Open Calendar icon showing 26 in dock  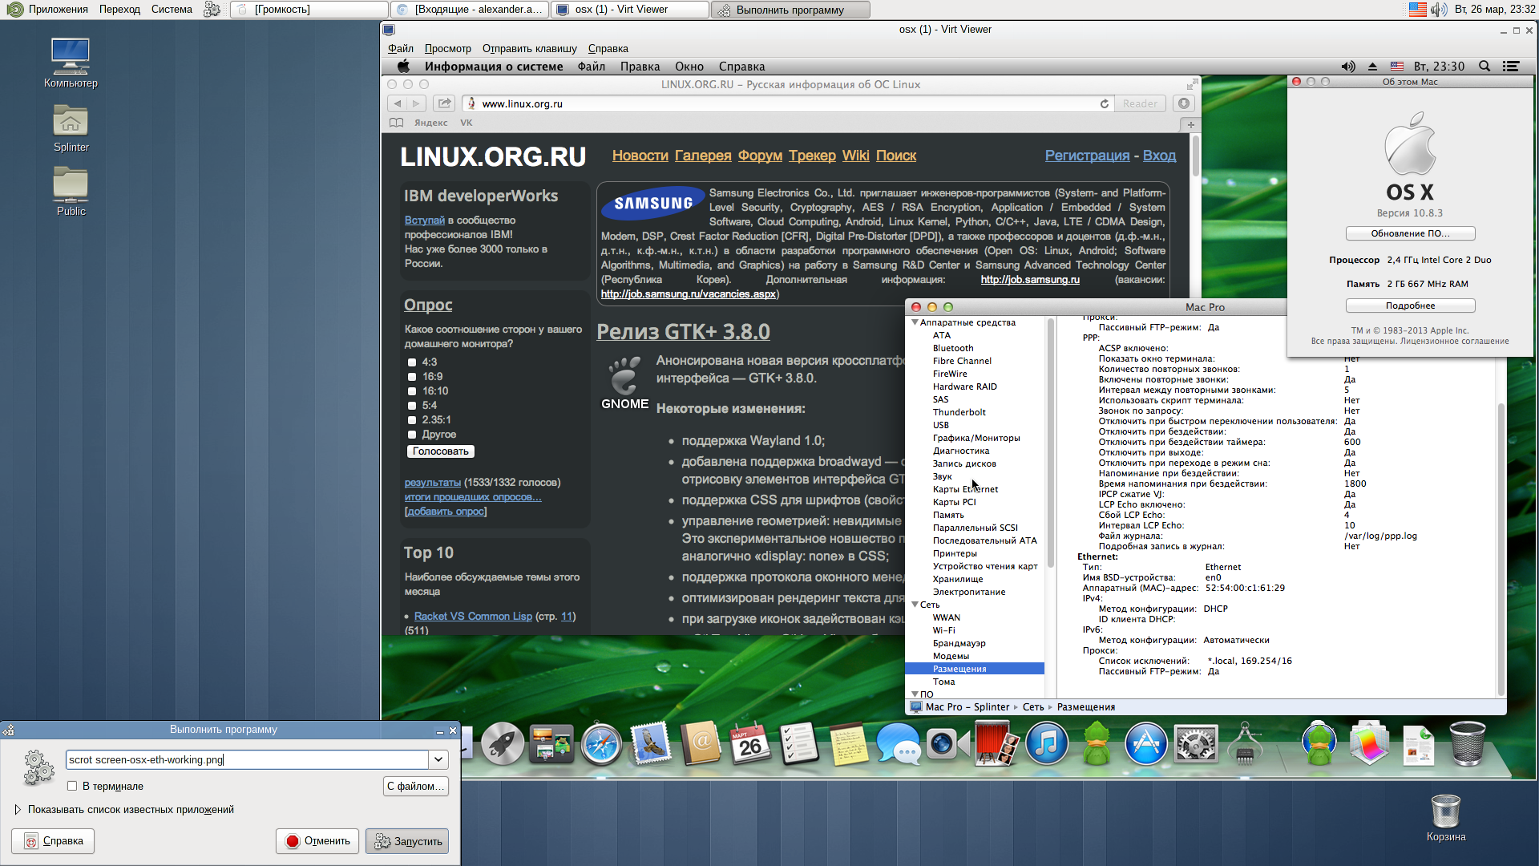point(749,744)
